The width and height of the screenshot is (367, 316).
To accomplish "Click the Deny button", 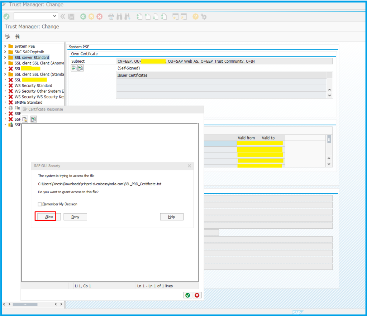I will [x=75, y=217].
